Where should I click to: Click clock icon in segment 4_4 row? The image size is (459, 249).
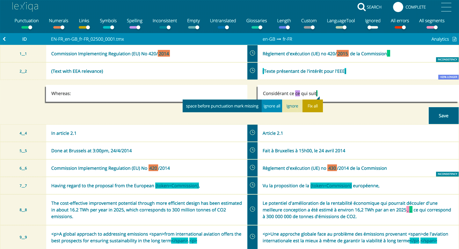(x=252, y=133)
